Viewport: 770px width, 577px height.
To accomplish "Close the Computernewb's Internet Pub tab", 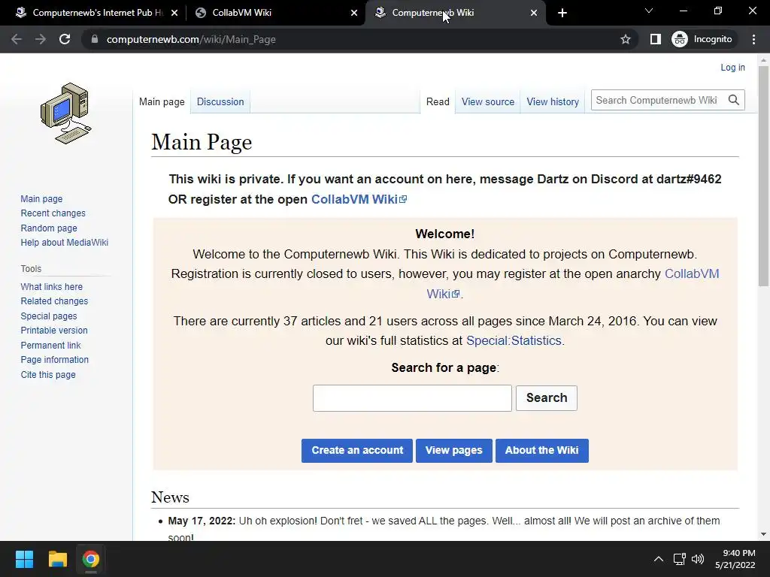I will (174, 13).
